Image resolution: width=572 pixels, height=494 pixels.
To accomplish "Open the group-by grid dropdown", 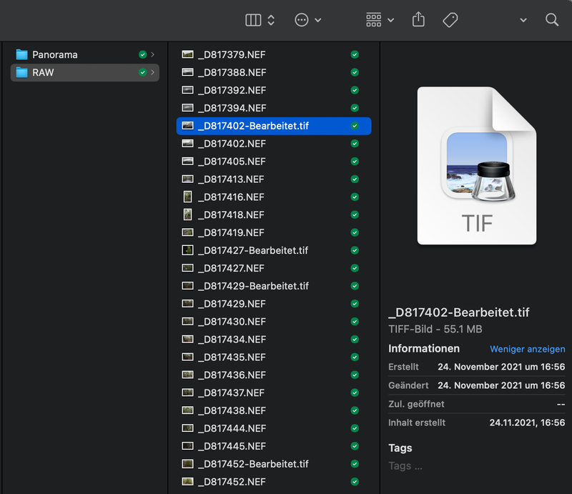I will [x=380, y=20].
